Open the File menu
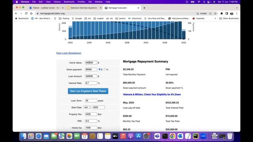Image resolution: width=253 pixels, height=142 pixels. pyautogui.click(x=34, y=2)
